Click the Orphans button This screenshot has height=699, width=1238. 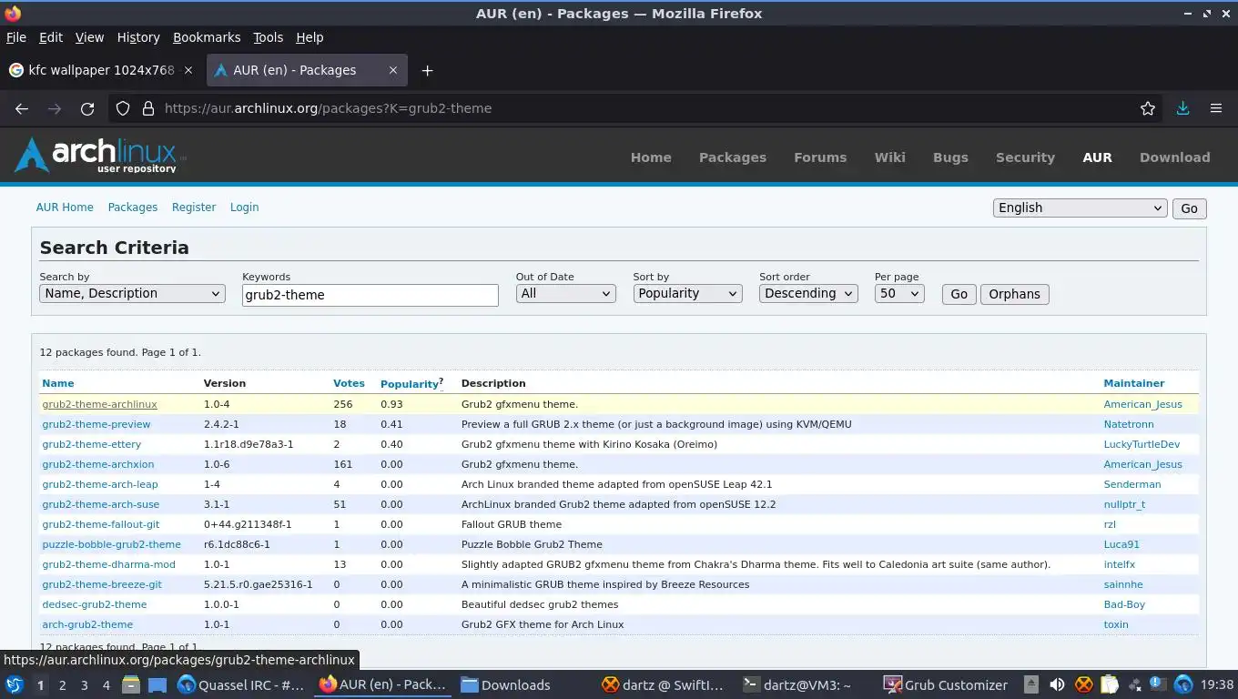[1014, 294]
